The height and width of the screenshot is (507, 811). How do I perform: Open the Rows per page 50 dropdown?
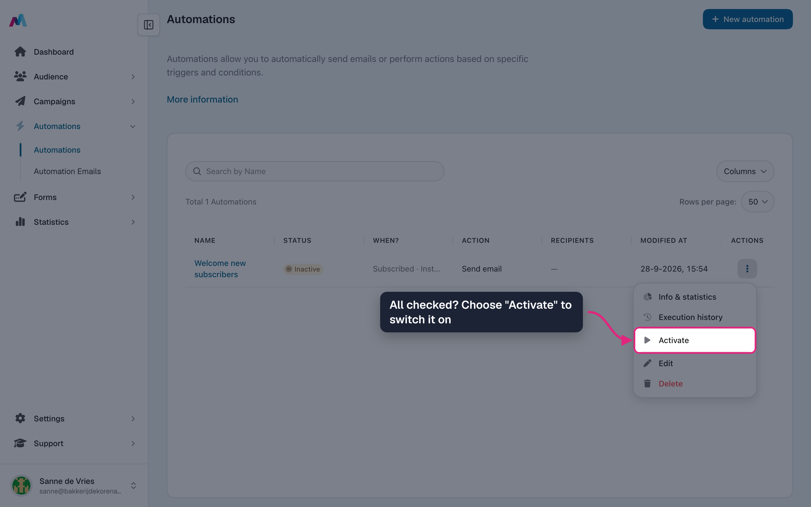pyautogui.click(x=757, y=201)
